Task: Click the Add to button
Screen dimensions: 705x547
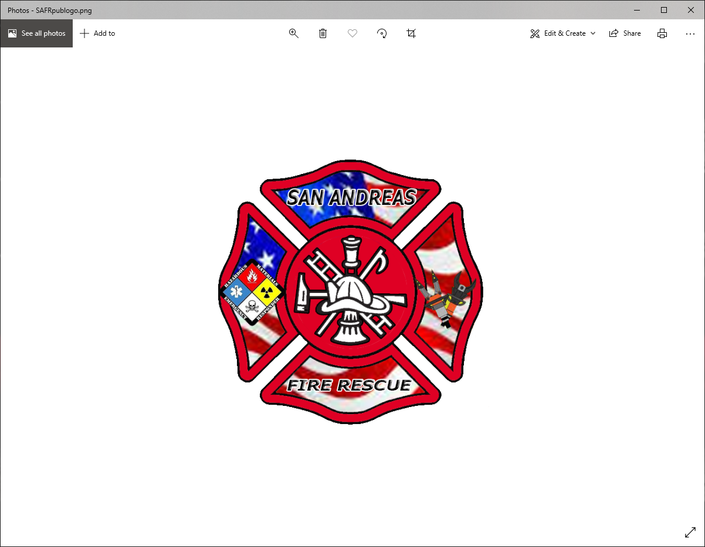Action: [x=97, y=33]
